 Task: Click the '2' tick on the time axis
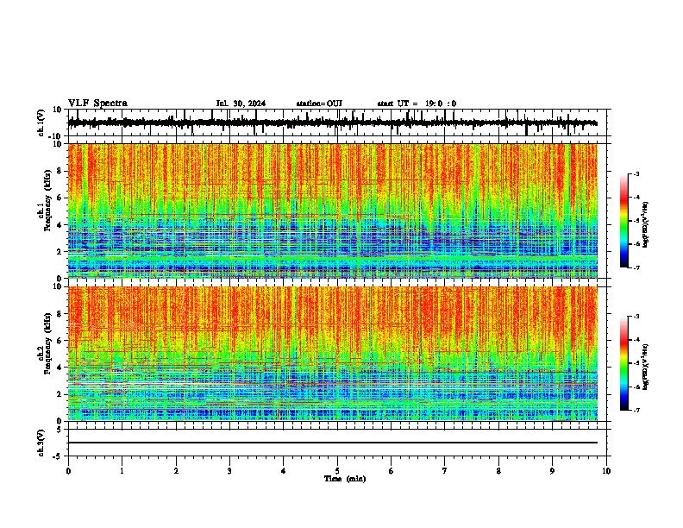[x=176, y=471]
